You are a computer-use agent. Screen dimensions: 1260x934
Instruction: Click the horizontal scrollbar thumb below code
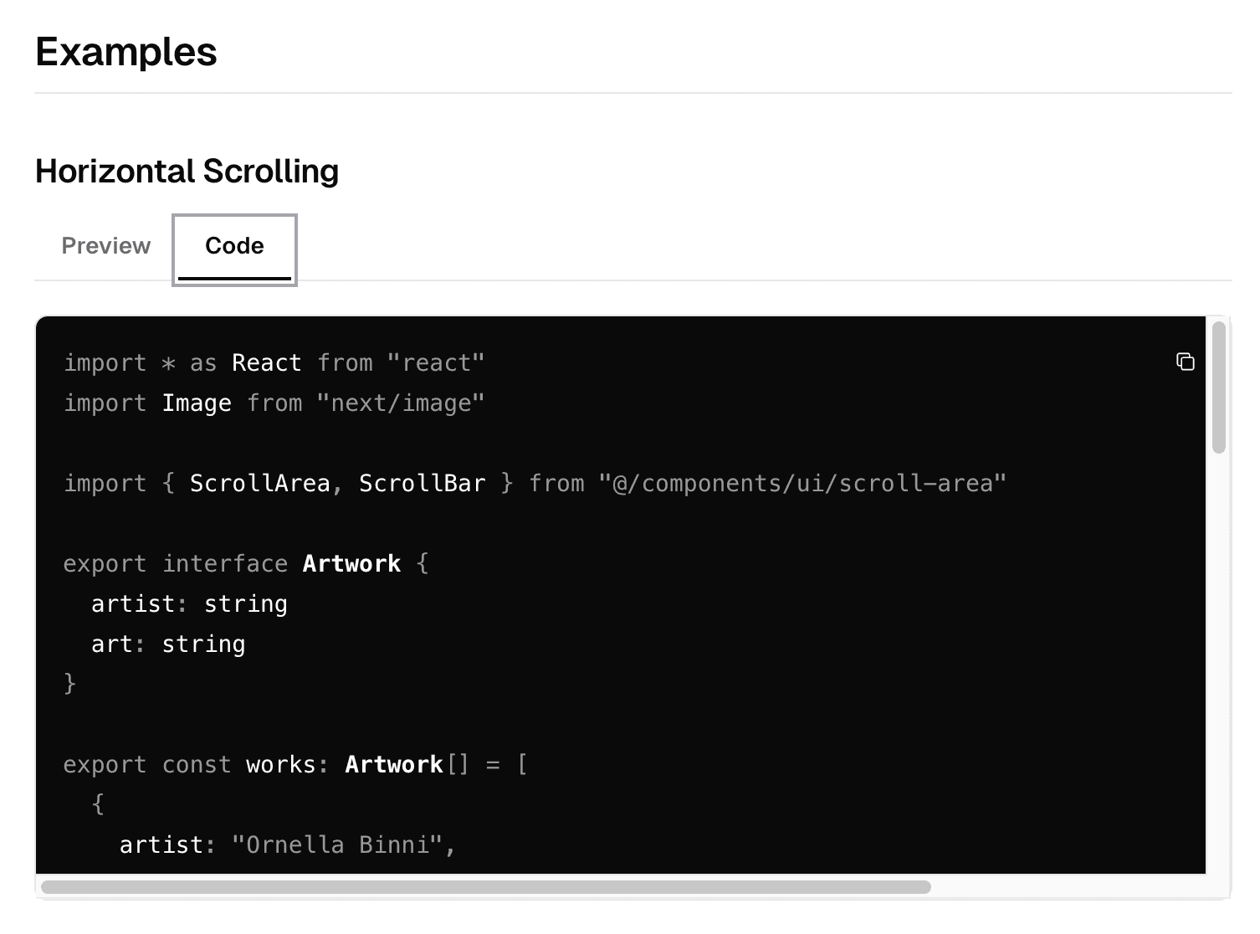[x=485, y=887]
